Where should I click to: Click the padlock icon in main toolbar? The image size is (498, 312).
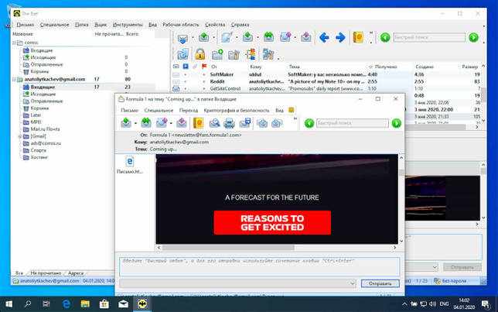(200, 54)
